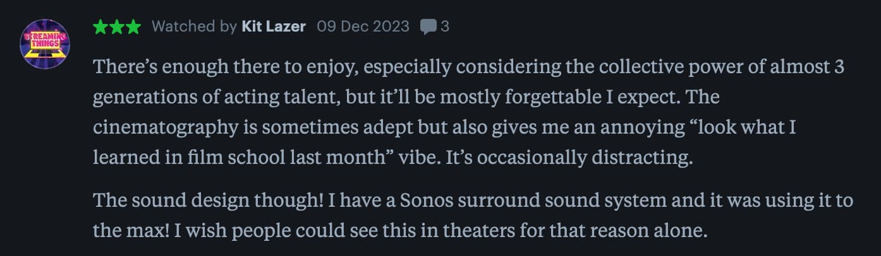Click the comment count number 3

point(445,27)
